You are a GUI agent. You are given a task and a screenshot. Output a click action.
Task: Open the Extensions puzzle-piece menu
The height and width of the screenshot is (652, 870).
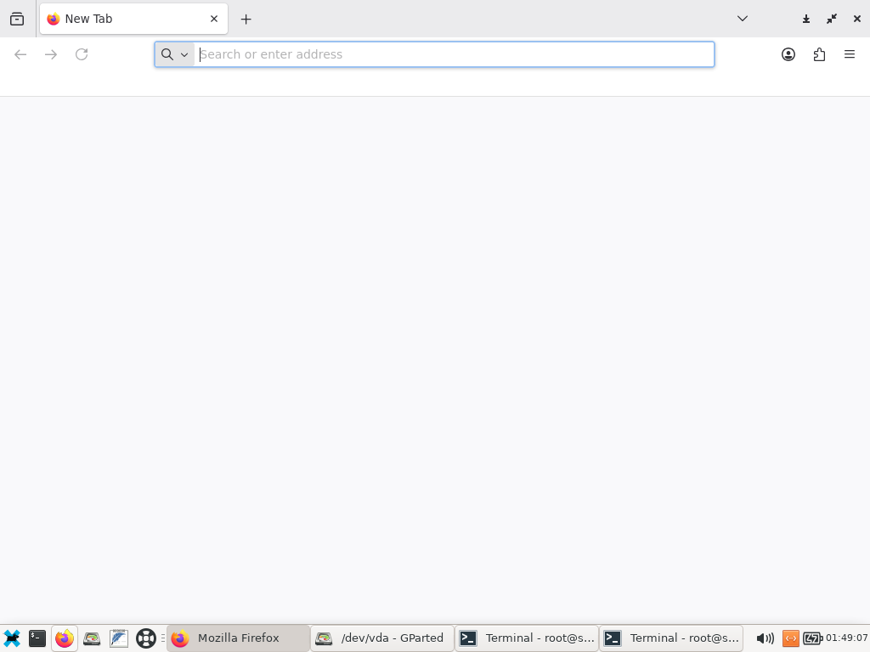click(819, 54)
